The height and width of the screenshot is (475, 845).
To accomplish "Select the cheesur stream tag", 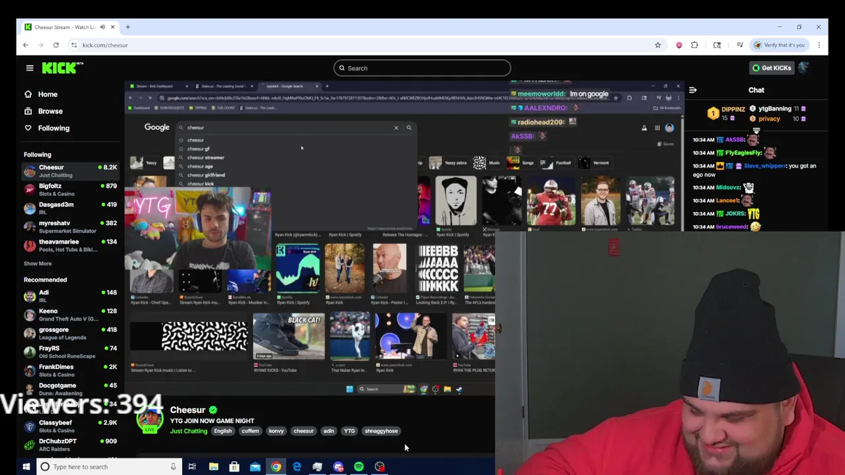I will [x=304, y=431].
